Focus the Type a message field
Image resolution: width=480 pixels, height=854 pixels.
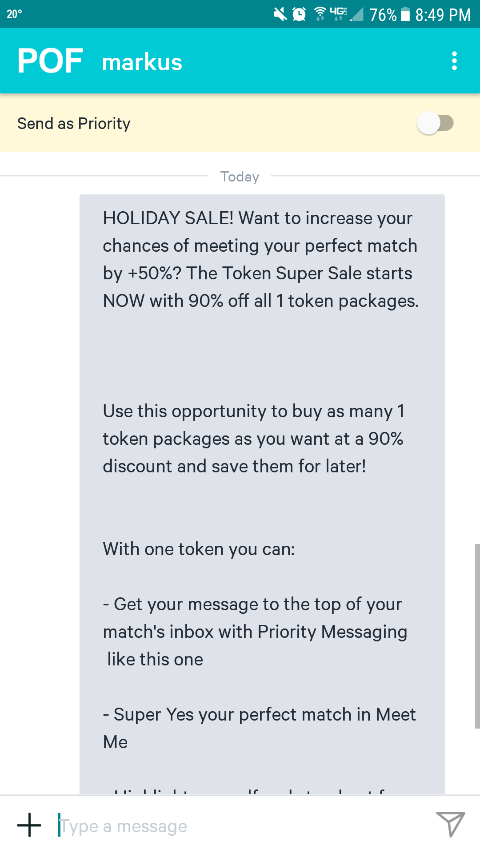pos(240,826)
